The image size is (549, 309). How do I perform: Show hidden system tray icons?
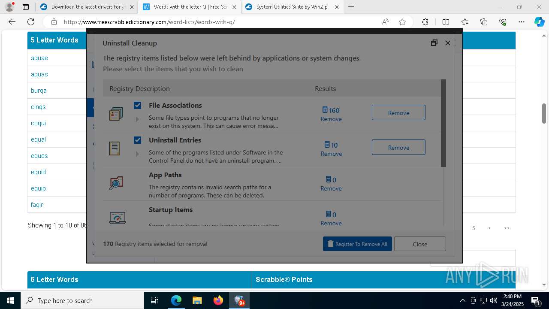(x=462, y=300)
